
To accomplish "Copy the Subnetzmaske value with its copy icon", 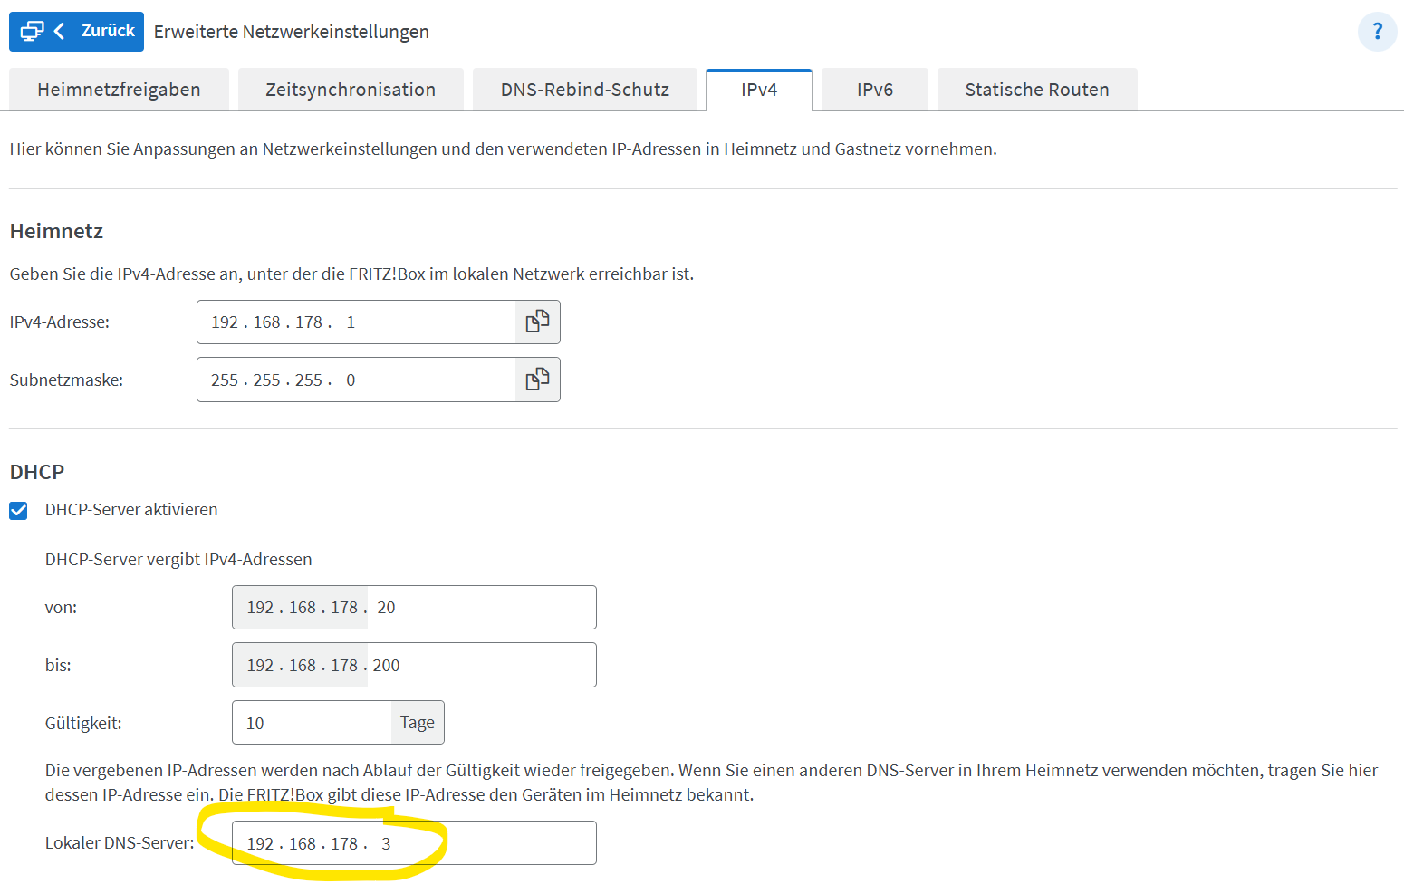I will click(538, 380).
